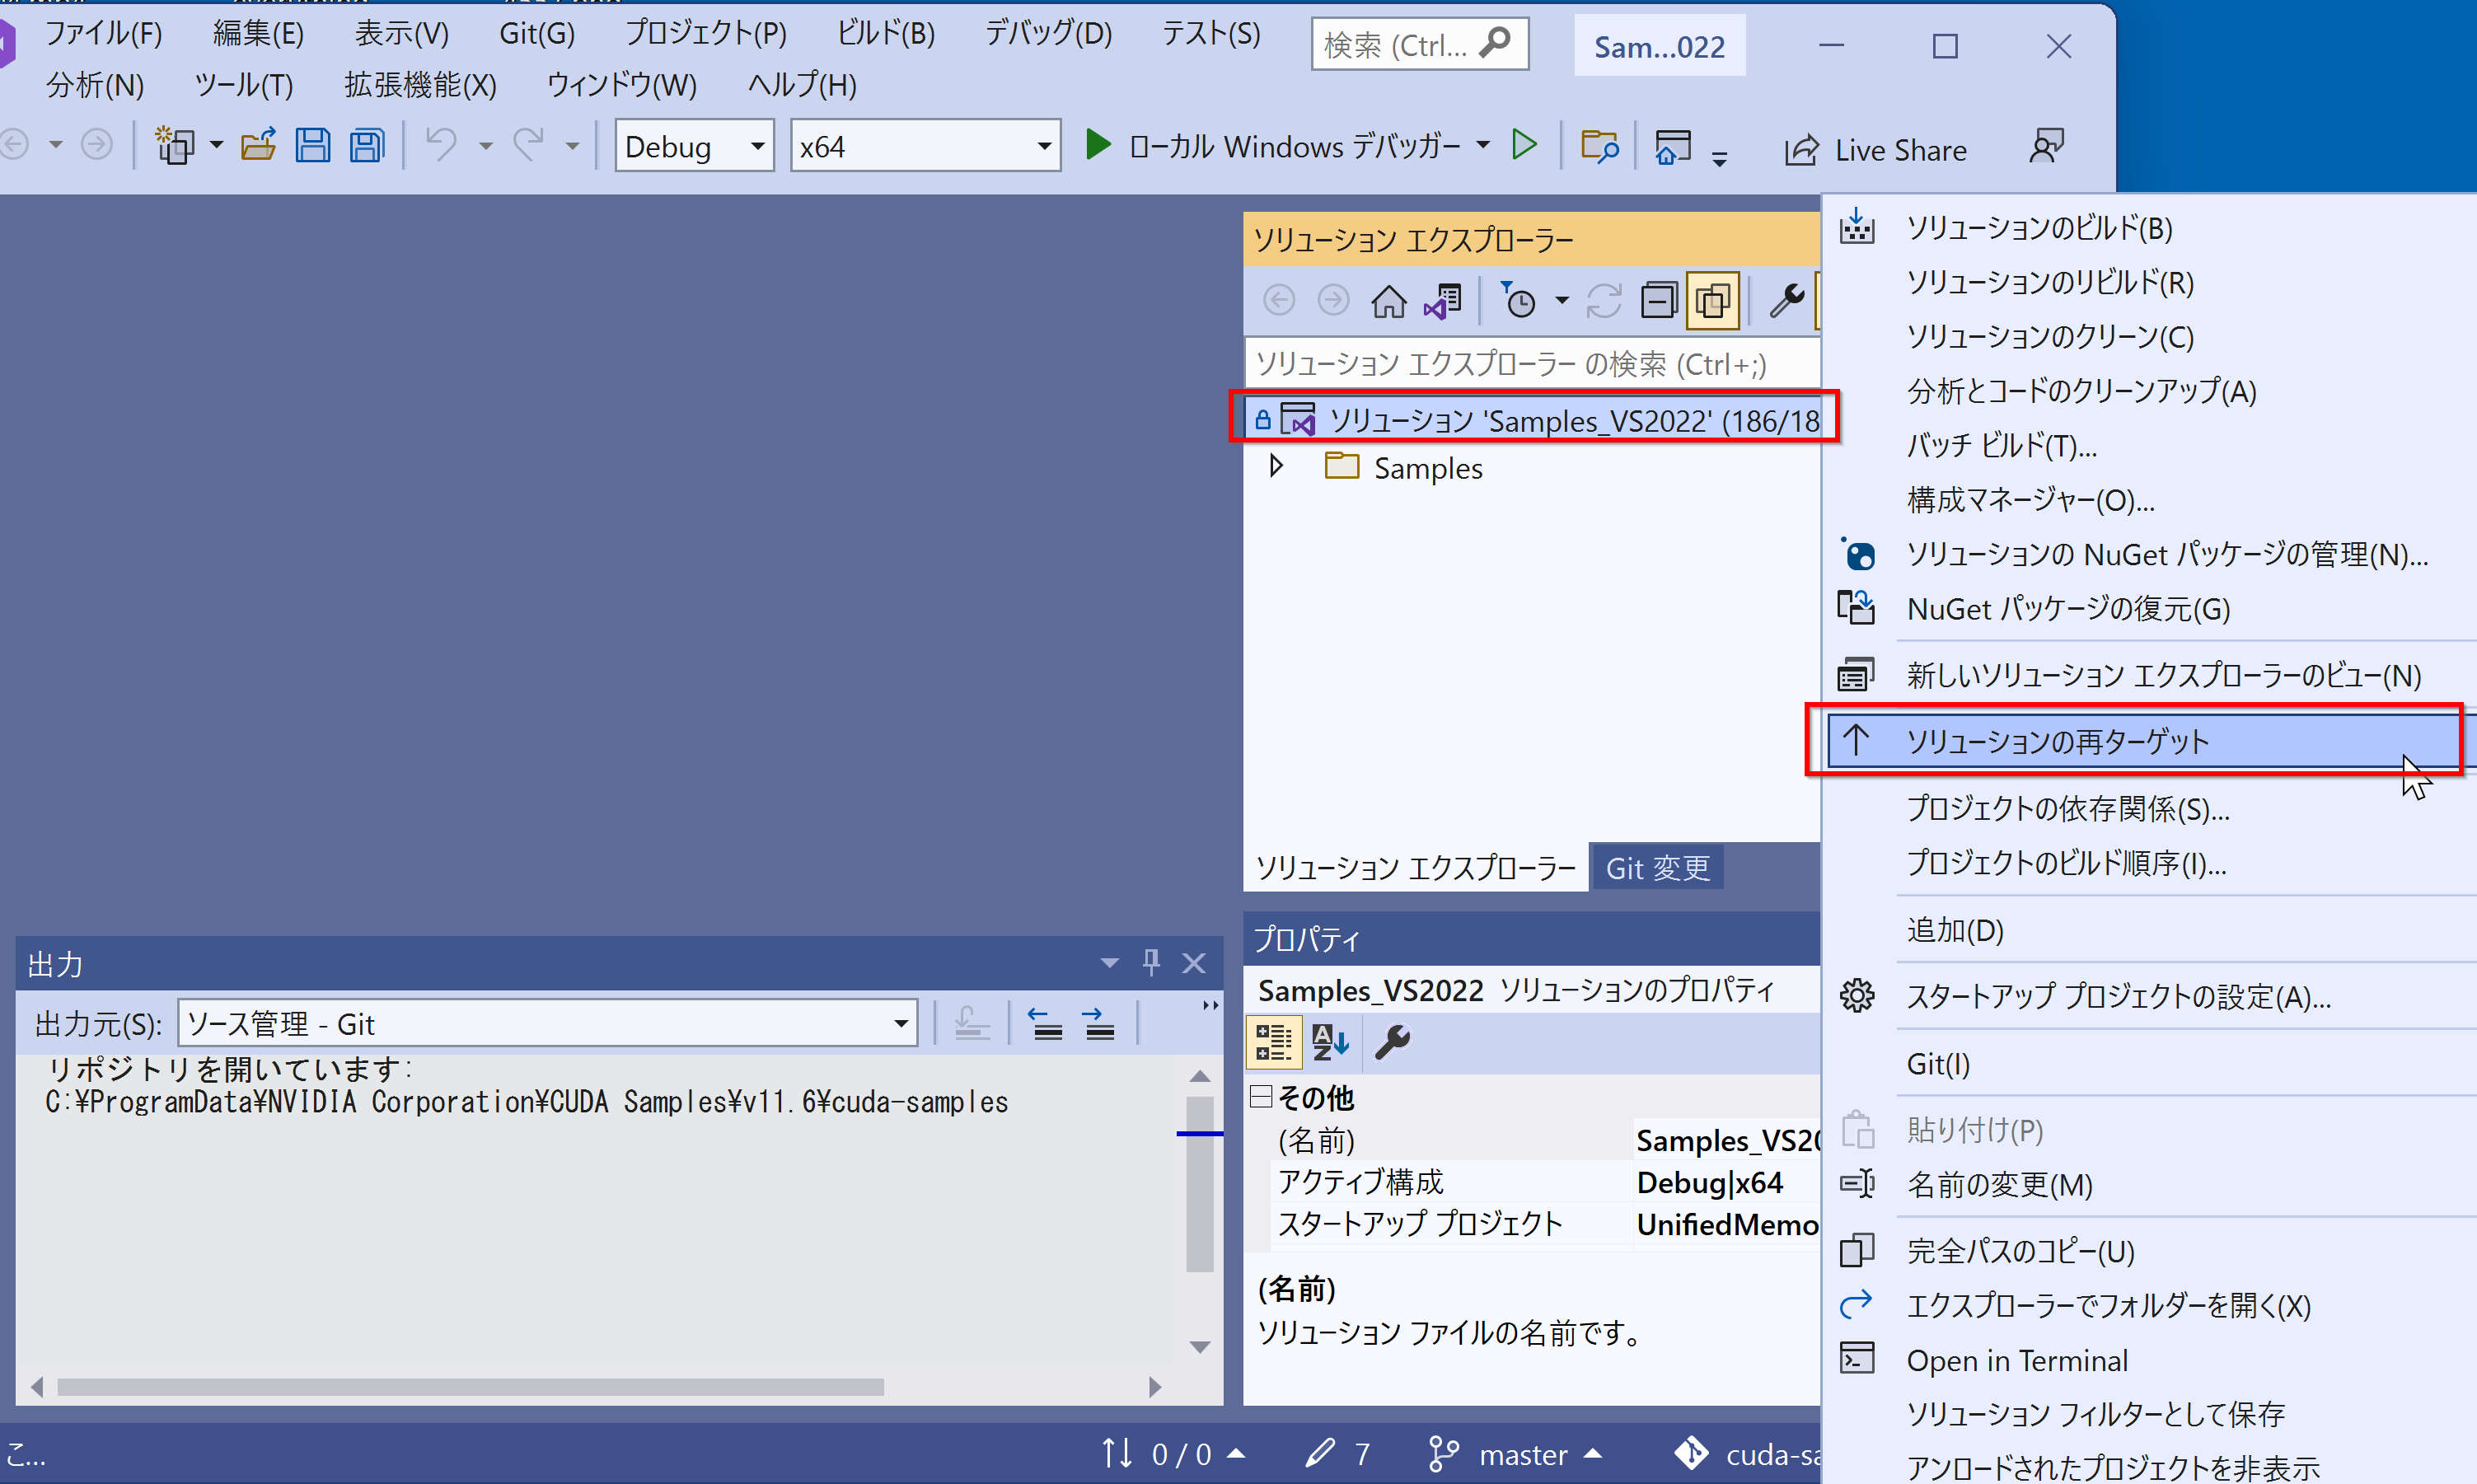Image resolution: width=2477 pixels, height=1484 pixels.
Task: Open the debugger target dropdown arrow
Action: [1483, 146]
